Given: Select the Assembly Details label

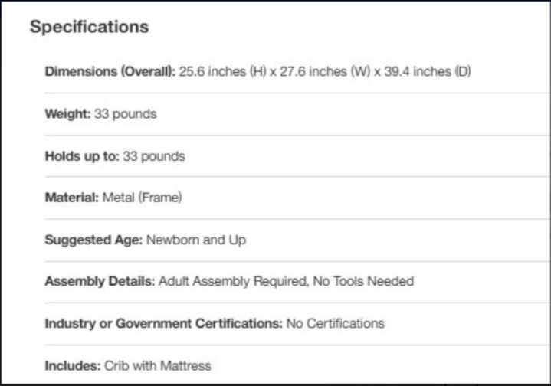Looking at the screenshot, I should point(100,281).
